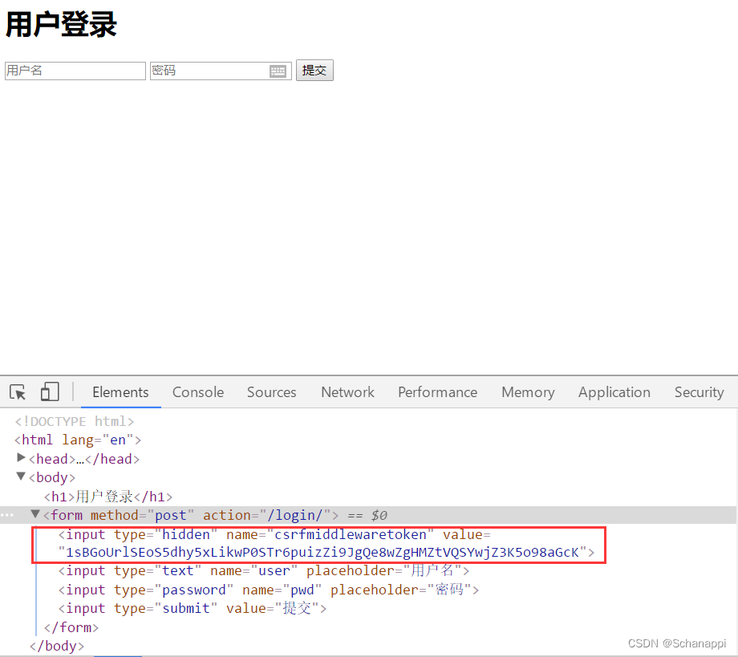This screenshot has height=657, width=738.
Task: Collapse the form element node
Action: (x=34, y=514)
